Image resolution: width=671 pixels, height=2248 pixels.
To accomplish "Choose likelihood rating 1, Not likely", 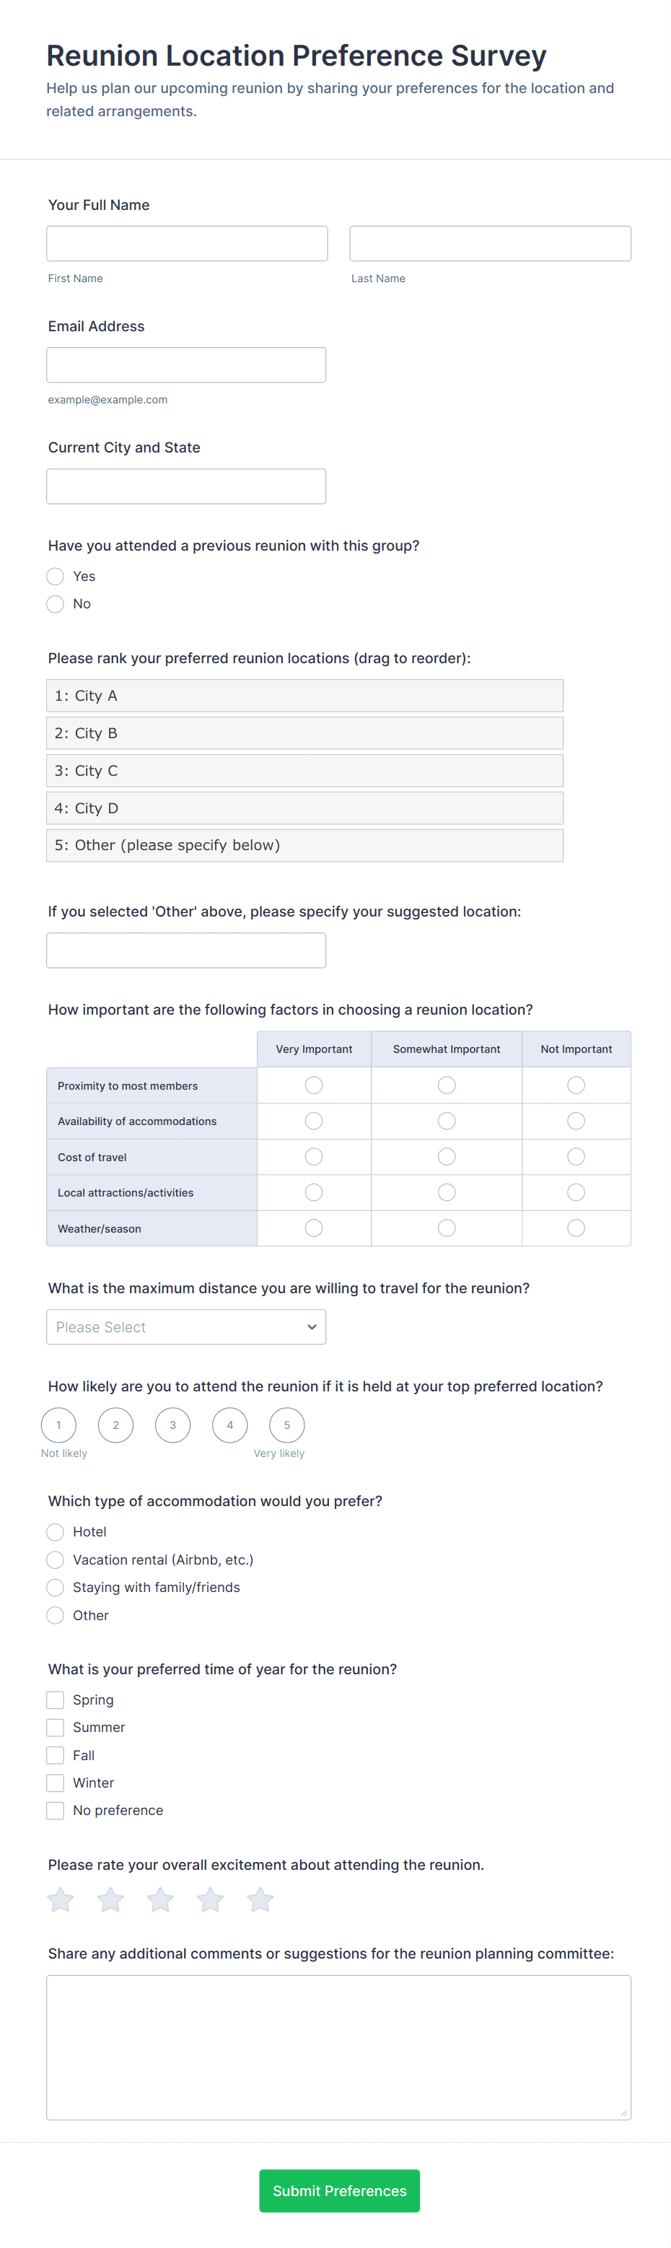I will [58, 1425].
